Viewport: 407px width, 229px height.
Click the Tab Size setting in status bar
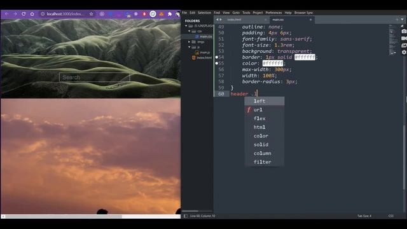364,216
